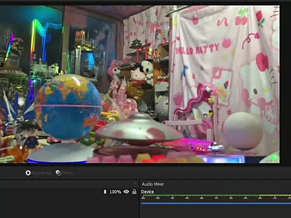Click the Properties gear icon

point(28,173)
